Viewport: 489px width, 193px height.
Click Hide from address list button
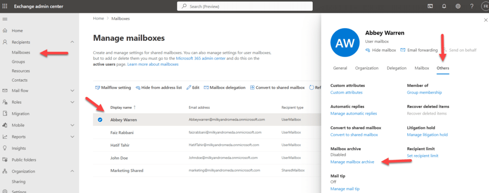159,87
